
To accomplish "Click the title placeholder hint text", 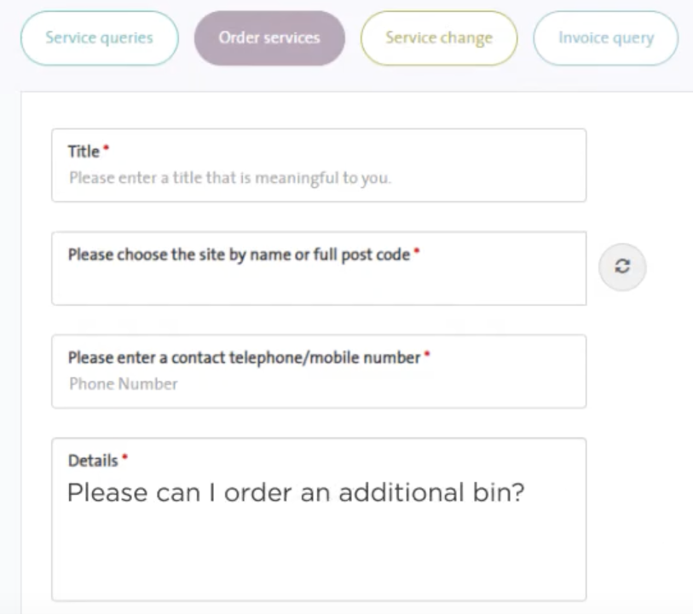I will (x=229, y=179).
